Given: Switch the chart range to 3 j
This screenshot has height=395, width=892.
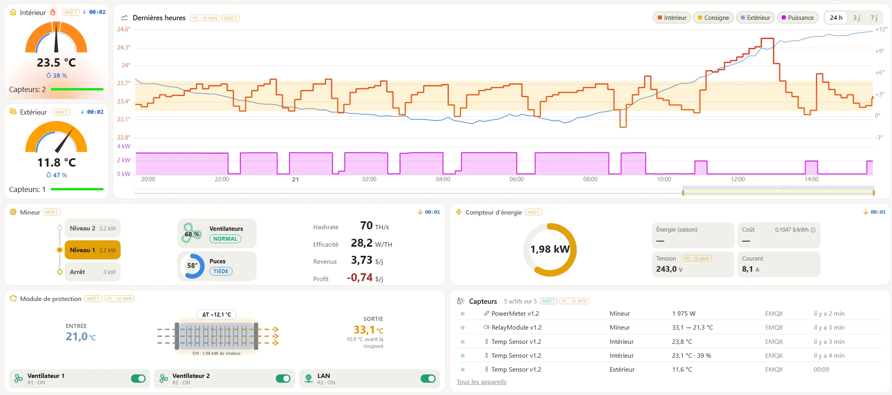Looking at the screenshot, I should (x=857, y=18).
